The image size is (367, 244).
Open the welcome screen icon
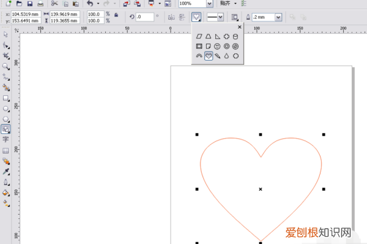pos(168,4)
